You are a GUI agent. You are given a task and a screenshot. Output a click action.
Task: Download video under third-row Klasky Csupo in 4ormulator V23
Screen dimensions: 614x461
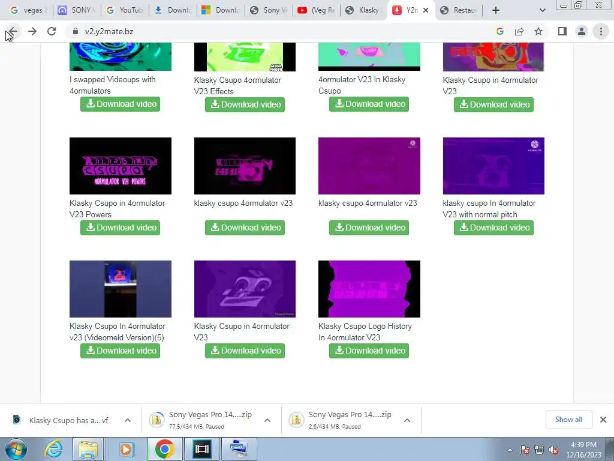(x=245, y=351)
